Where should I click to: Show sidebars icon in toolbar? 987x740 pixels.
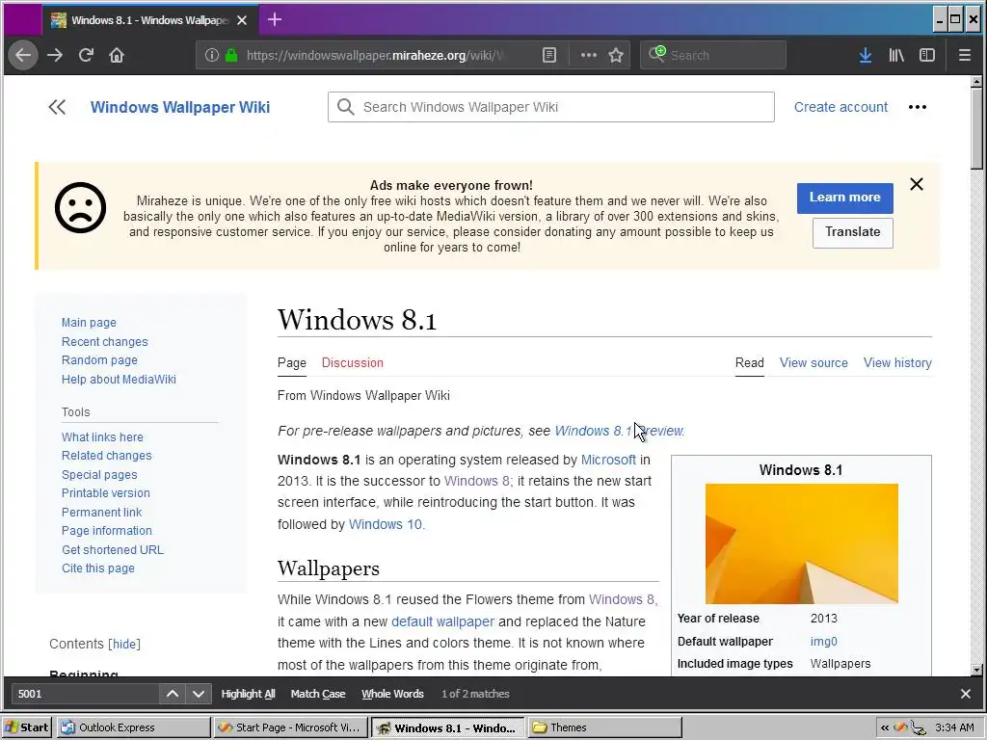[927, 55]
